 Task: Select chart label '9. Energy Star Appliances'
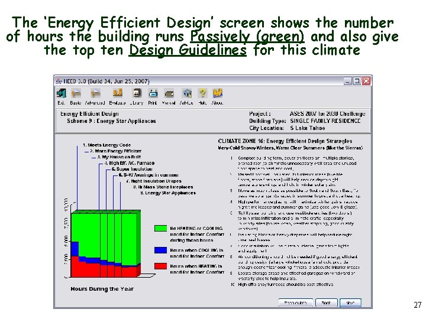[x=168, y=193]
